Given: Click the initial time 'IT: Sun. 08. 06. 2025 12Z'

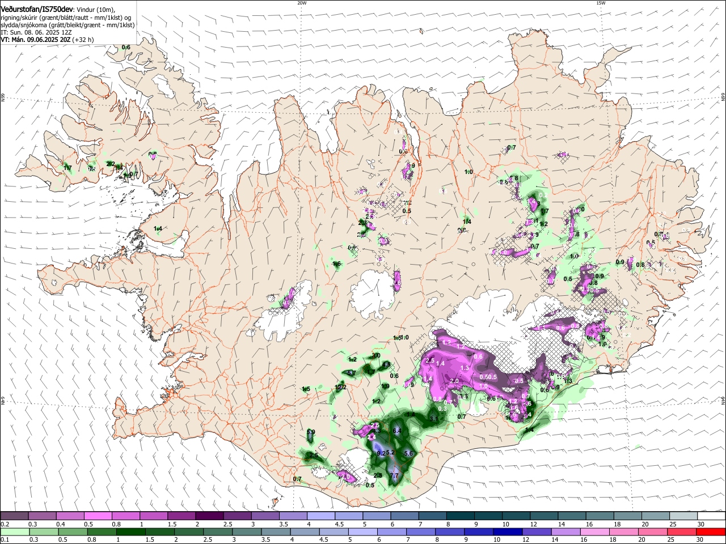Looking at the screenshot, I should coord(36,32).
